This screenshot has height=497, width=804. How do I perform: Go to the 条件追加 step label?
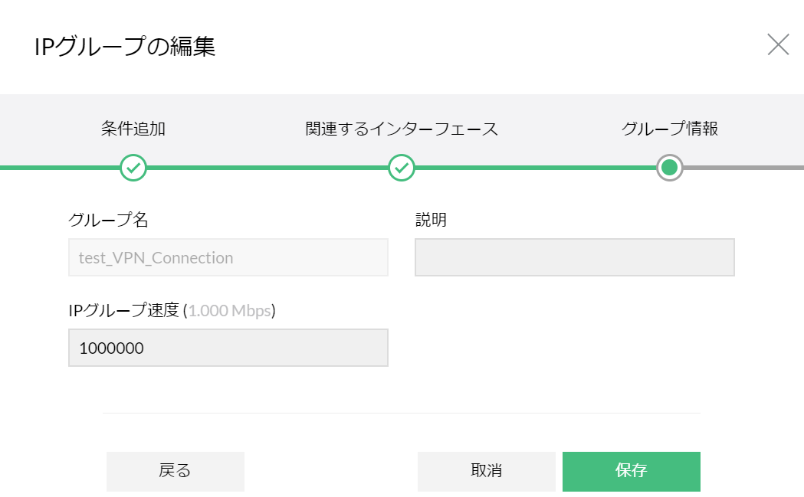pyautogui.click(x=133, y=129)
